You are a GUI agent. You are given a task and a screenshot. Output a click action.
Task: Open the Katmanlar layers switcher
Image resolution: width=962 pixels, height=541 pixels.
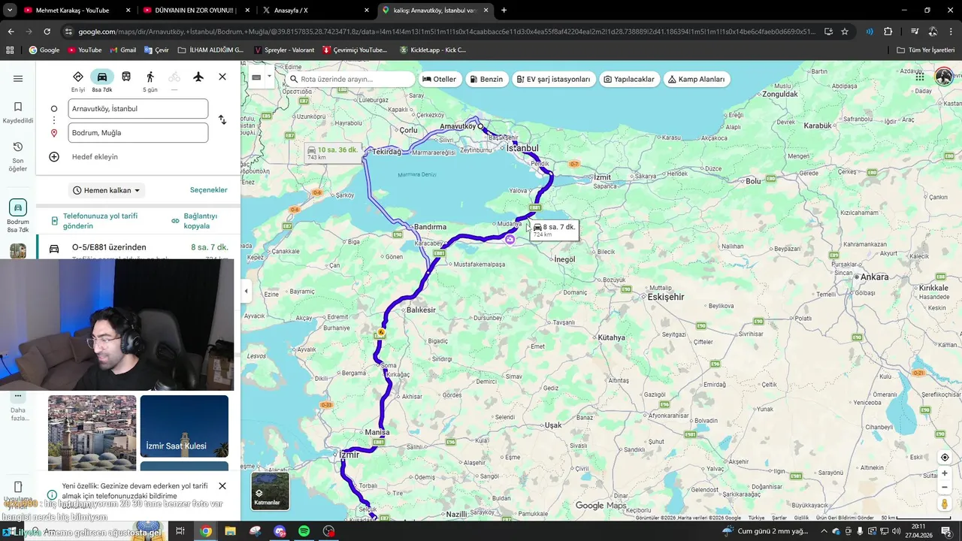click(x=270, y=491)
